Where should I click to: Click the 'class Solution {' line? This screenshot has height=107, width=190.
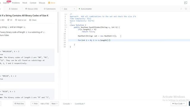click(x=78, y=25)
